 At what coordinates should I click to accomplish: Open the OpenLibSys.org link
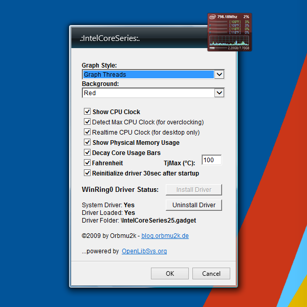144,251
